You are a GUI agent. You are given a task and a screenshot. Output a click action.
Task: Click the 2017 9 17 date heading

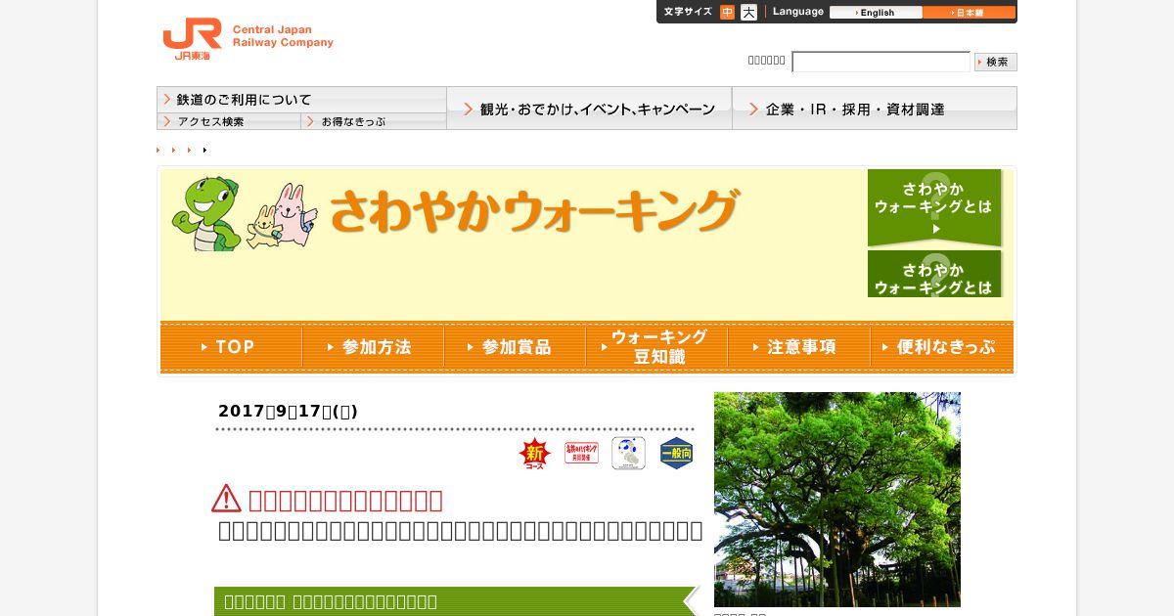coord(288,412)
